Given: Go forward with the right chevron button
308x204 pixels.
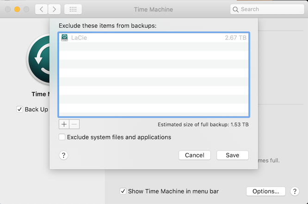Looking at the screenshot, I should [x=54, y=9].
